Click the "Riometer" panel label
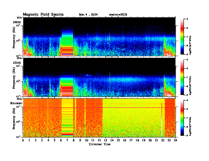 [x=16, y=103]
